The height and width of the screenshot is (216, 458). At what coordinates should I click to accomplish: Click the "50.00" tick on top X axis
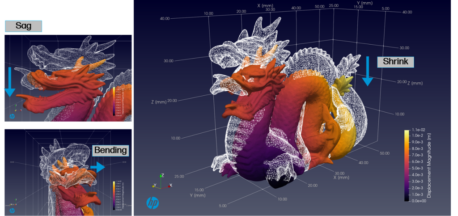click(x=320, y=6)
